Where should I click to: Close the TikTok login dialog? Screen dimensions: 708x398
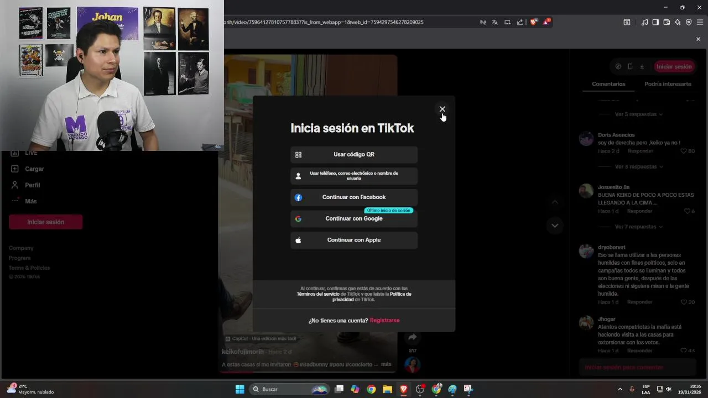pyautogui.click(x=442, y=109)
